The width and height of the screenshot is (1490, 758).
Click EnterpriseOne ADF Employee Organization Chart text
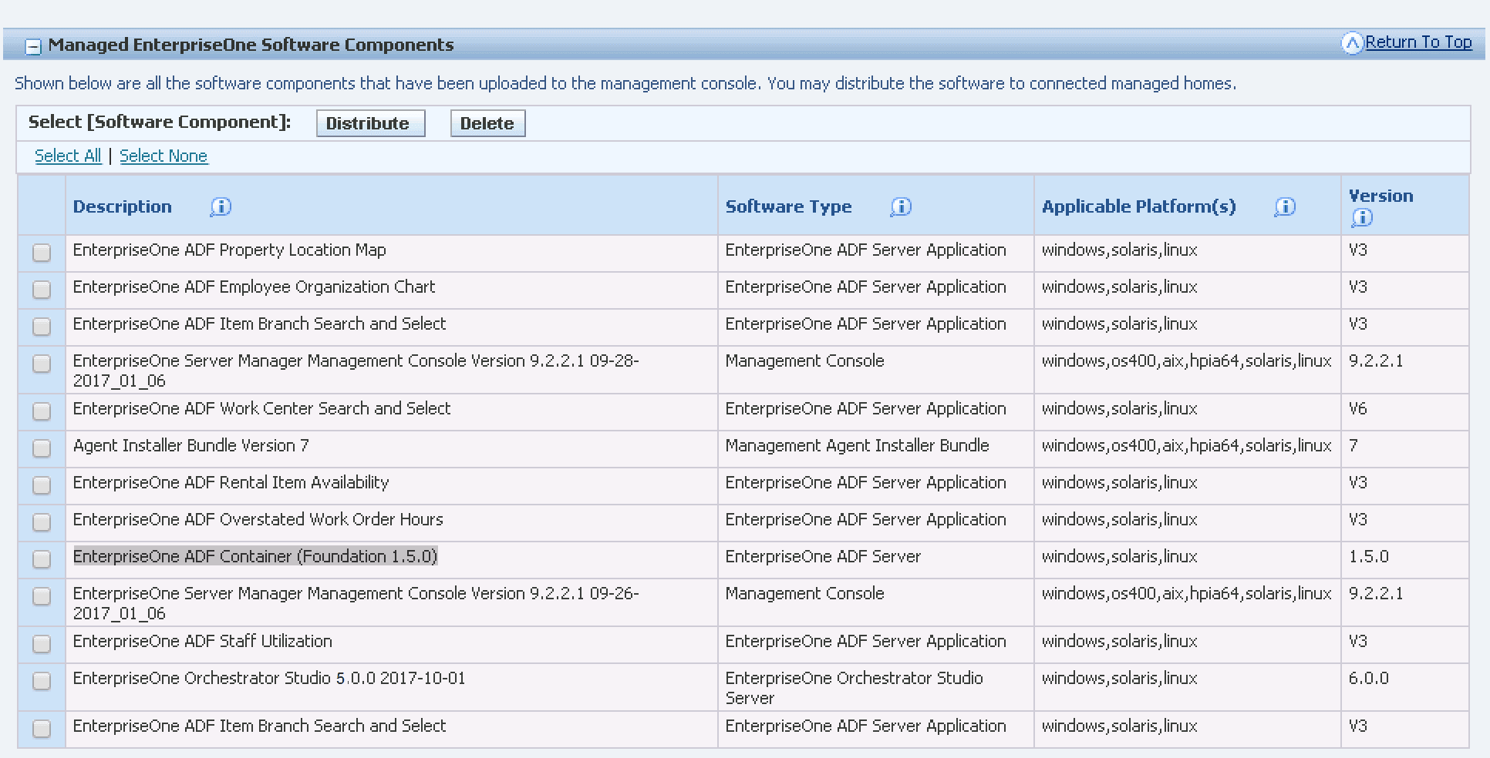pos(254,287)
